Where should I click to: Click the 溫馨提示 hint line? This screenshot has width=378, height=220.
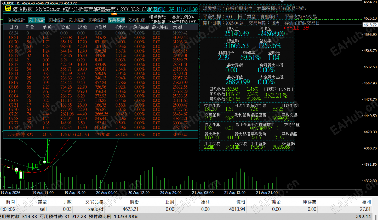tap(255, 9)
